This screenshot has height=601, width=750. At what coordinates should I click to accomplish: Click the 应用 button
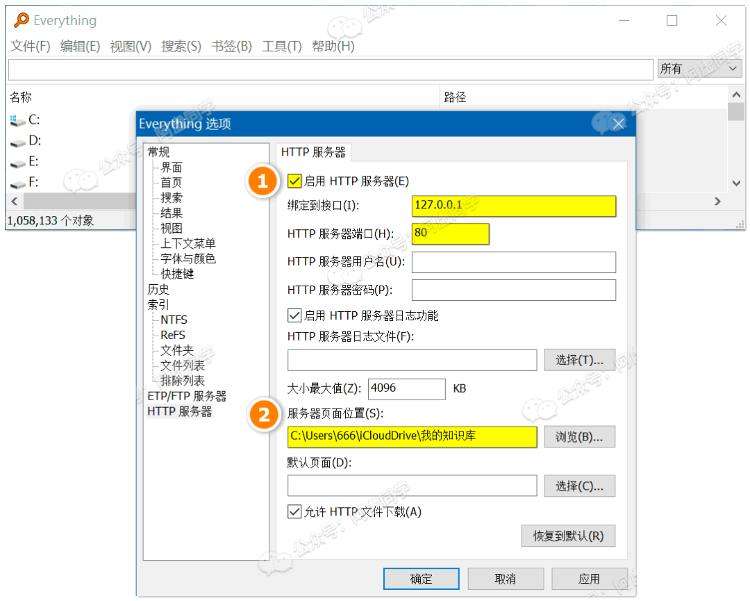[x=590, y=579]
